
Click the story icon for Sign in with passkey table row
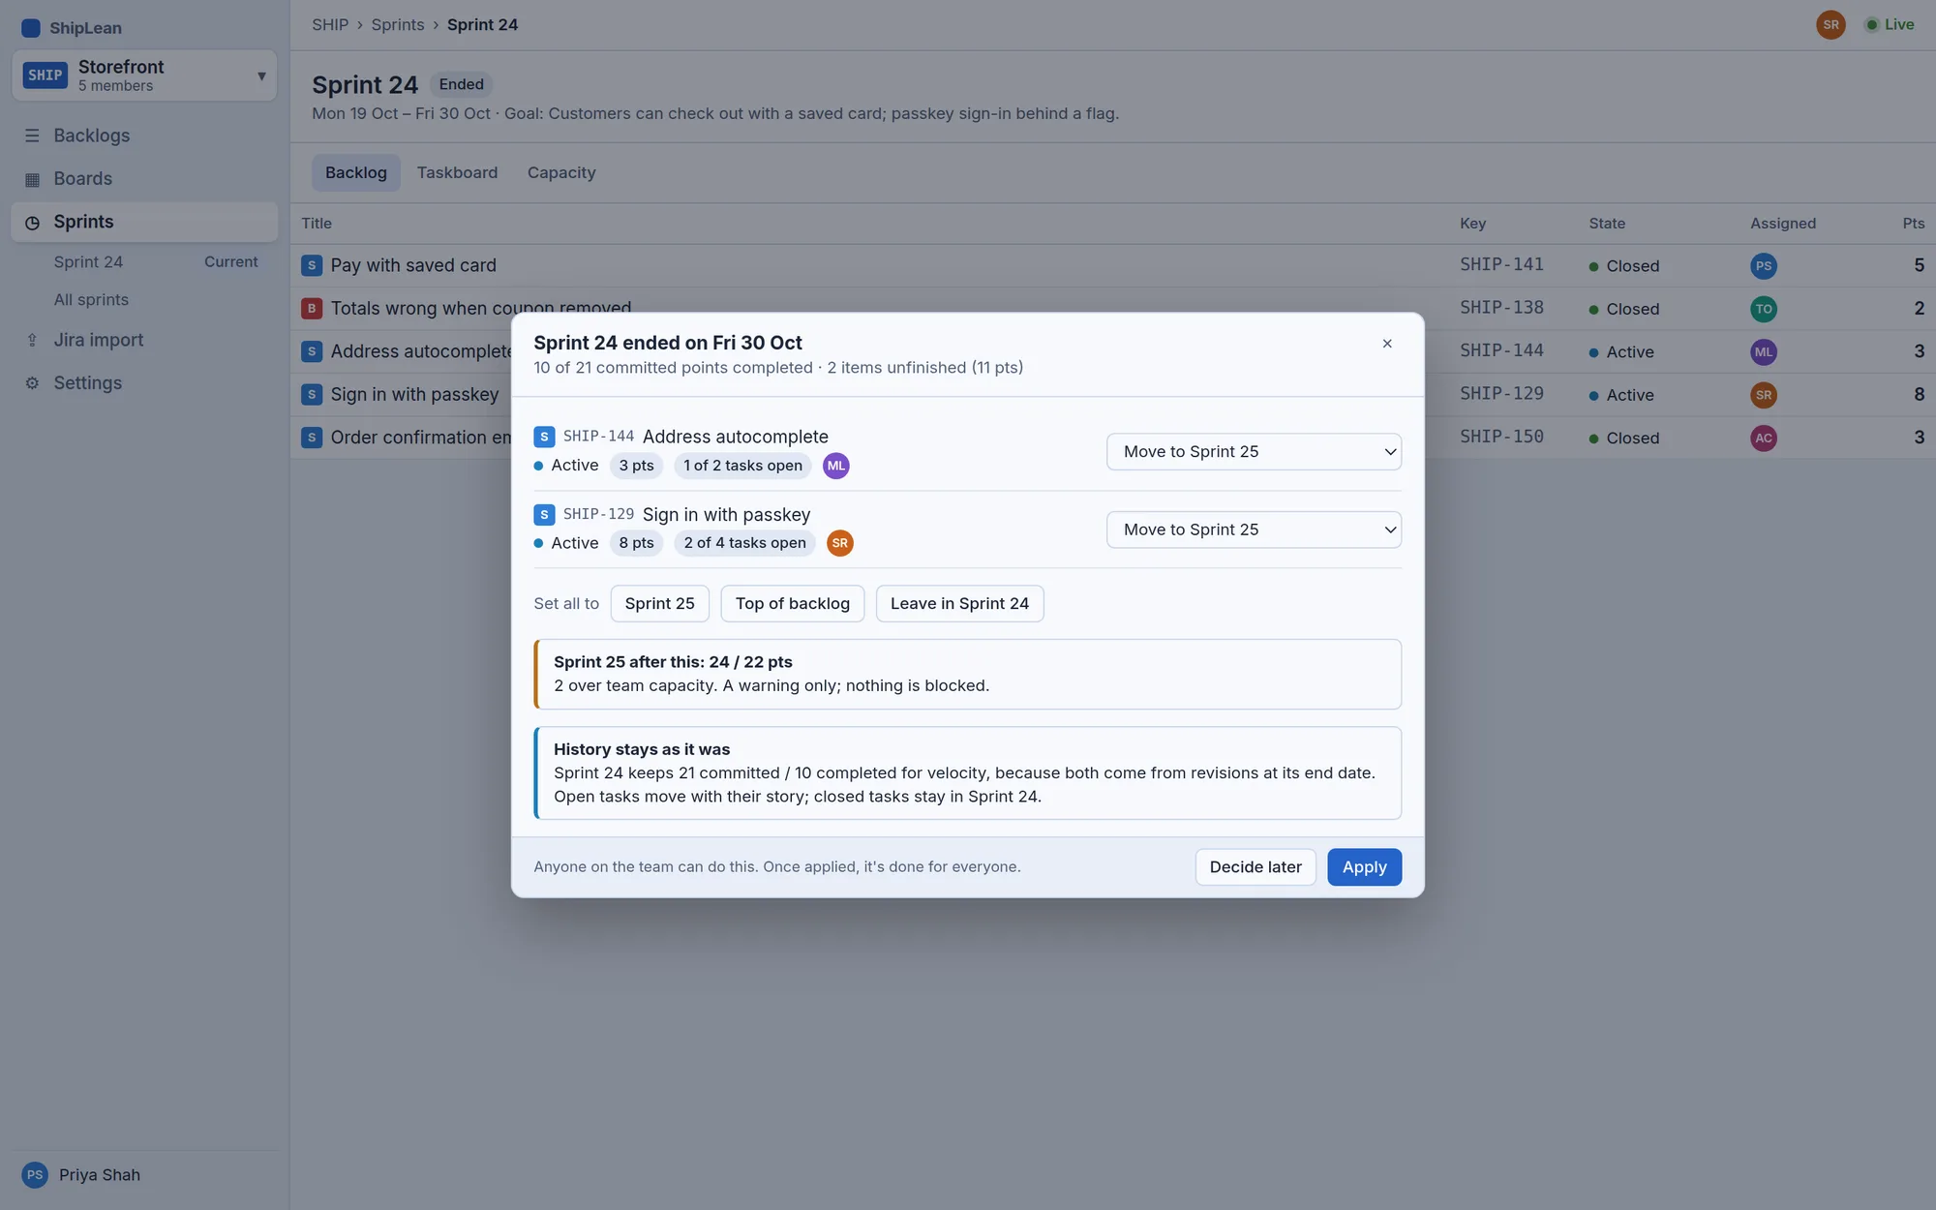click(x=312, y=395)
